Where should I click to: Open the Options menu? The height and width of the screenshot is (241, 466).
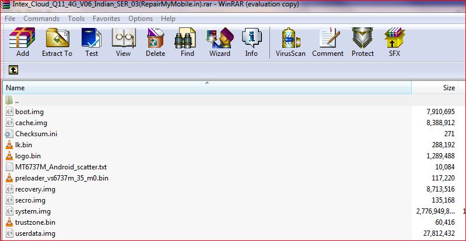click(141, 19)
